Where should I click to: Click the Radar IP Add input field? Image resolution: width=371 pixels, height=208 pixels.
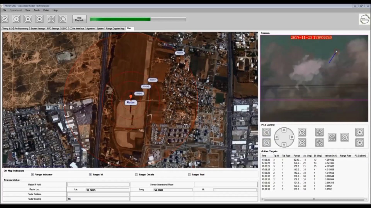coord(98,184)
